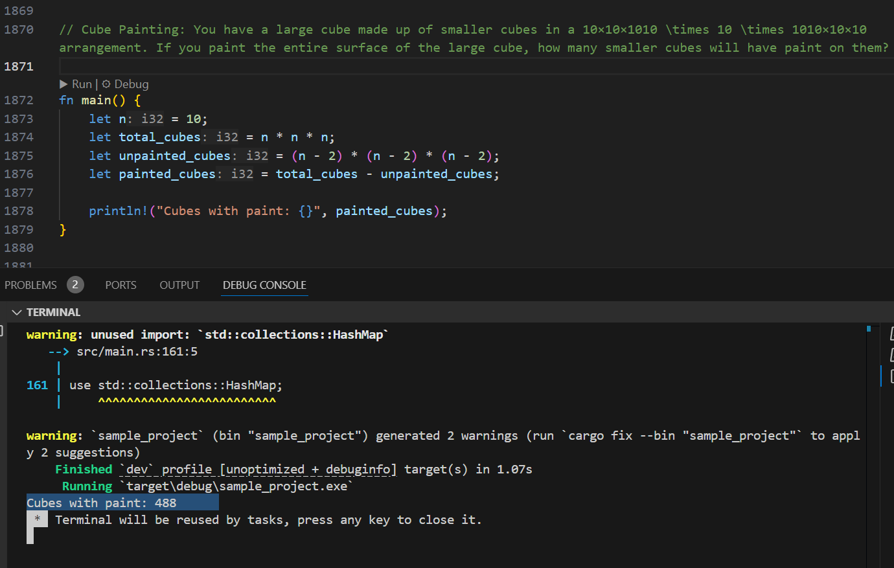The height and width of the screenshot is (568, 894).
Task: Click line number 1872 in the gutter
Action: [x=19, y=100]
